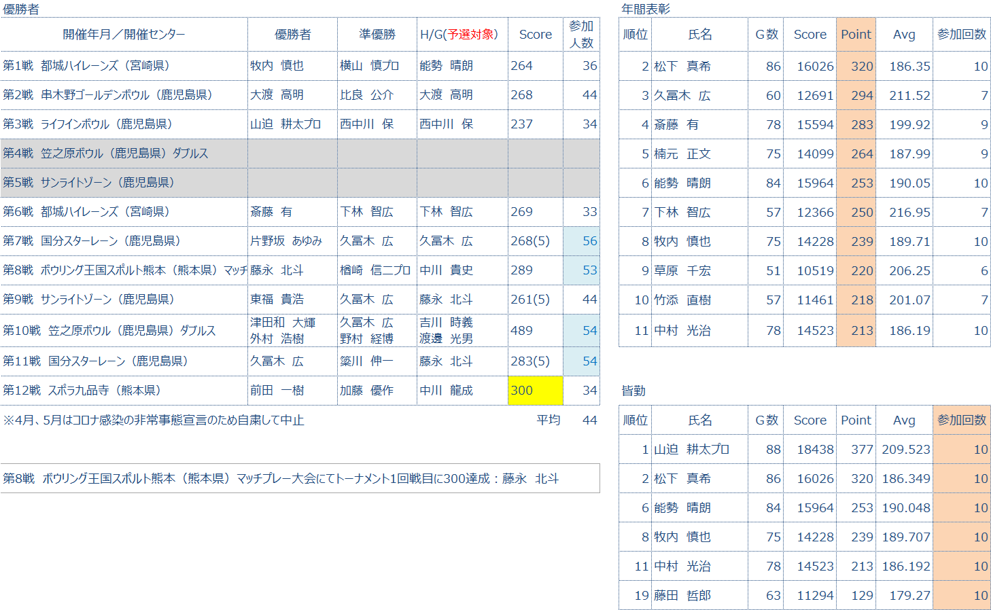Click the boxed 300達成：藤永 北斗 note

tap(300, 478)
